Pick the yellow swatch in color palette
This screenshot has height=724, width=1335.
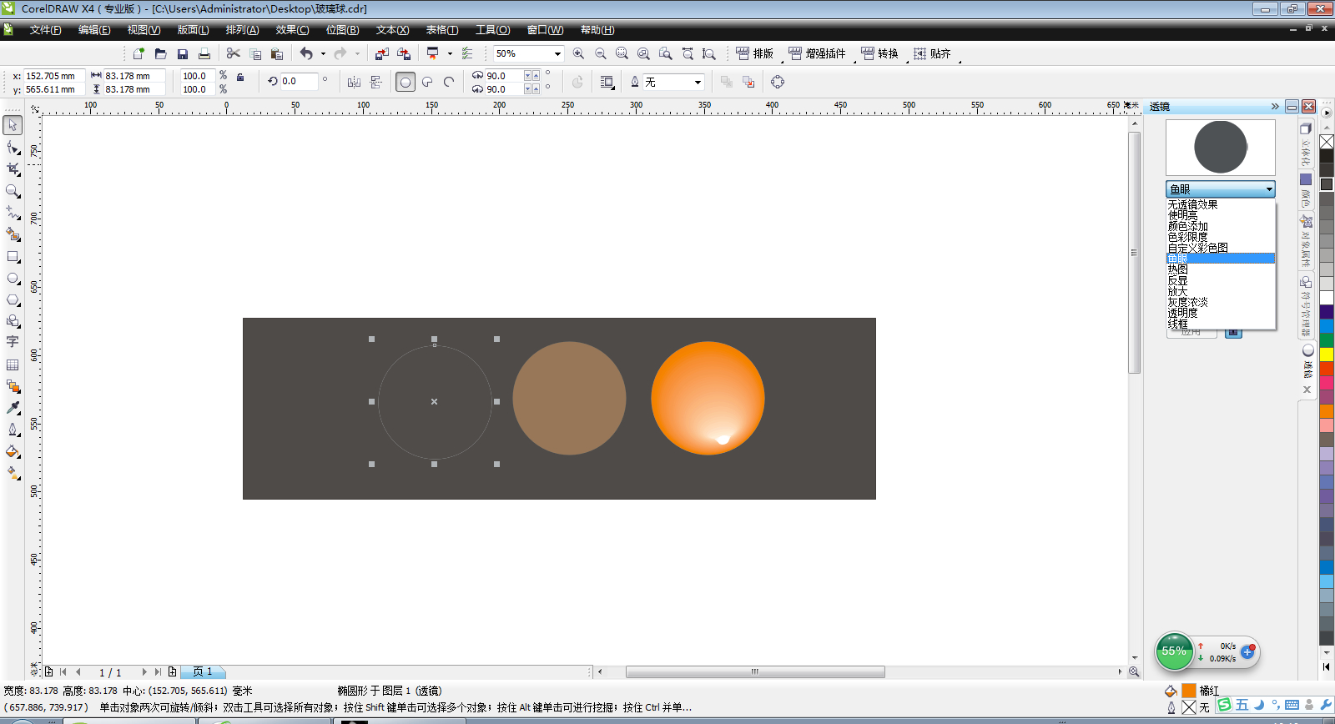(x=1326, y=354)
